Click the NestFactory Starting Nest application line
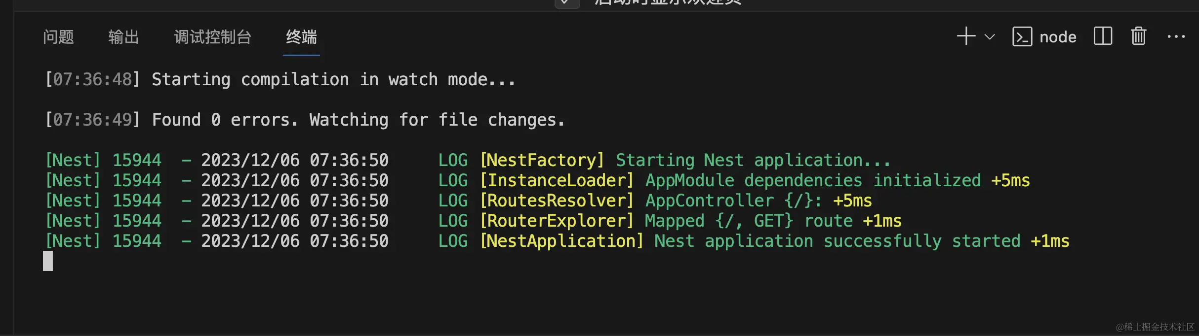 468,160
